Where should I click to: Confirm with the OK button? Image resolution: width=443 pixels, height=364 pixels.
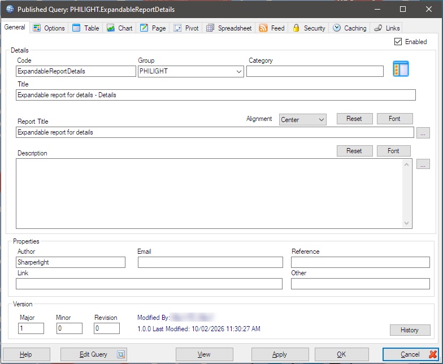pyautogui.click(x=341, y=354)
